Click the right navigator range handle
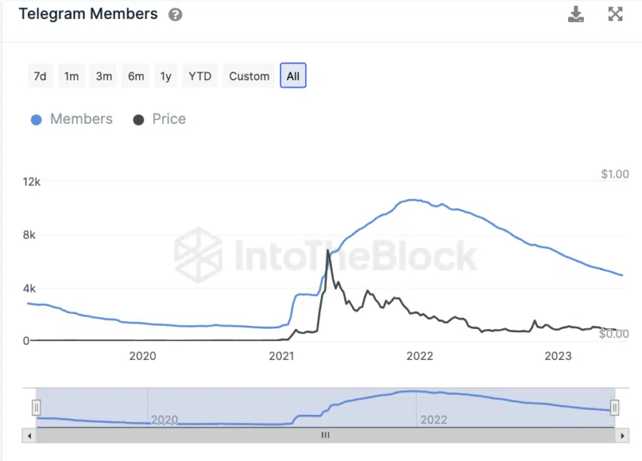Image resolution: width=642 pixels, height=461 pixels. 615,407
